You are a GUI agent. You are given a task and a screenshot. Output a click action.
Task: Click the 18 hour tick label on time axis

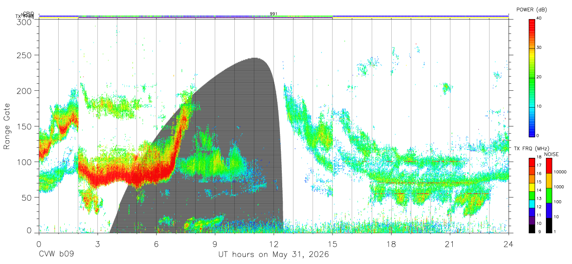(x=391, y=244)
